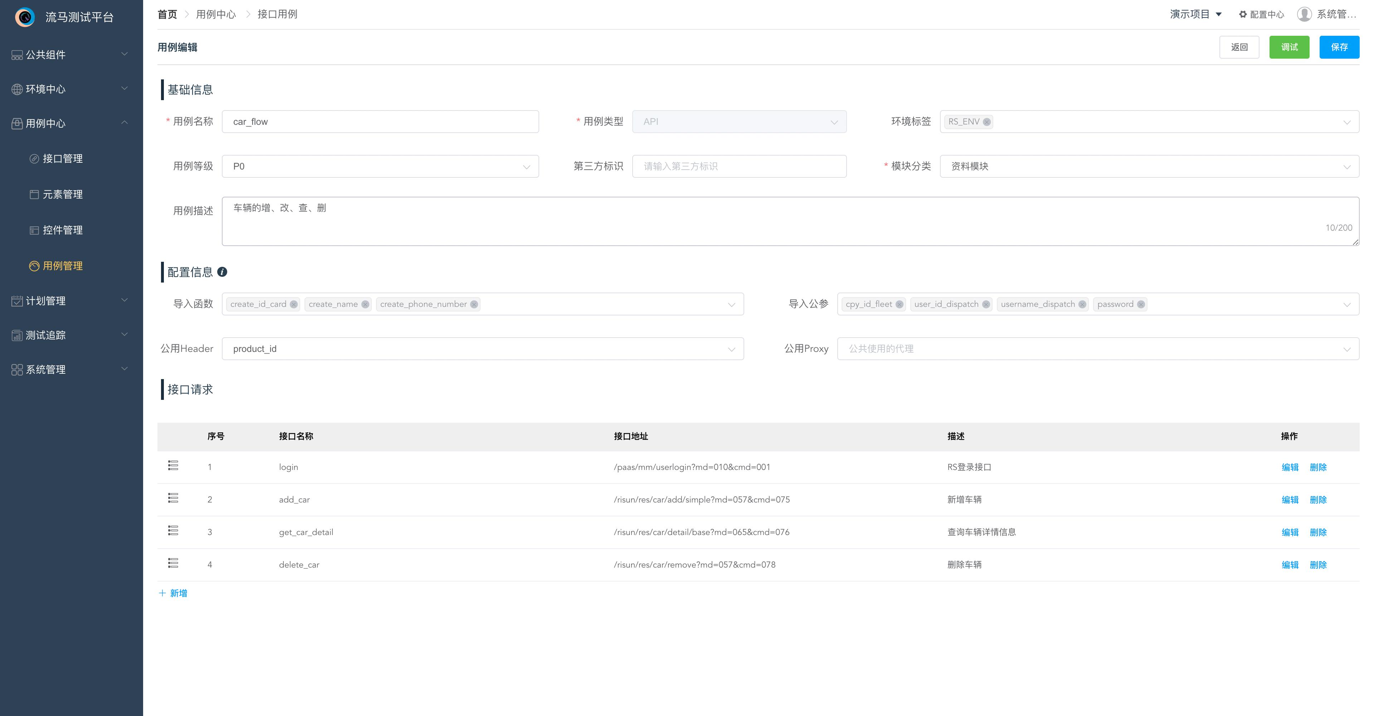Remove the cpy_id_fleet parameter tag
The height and width of the screenshot is (716, 1374).
tap(899, 304)
